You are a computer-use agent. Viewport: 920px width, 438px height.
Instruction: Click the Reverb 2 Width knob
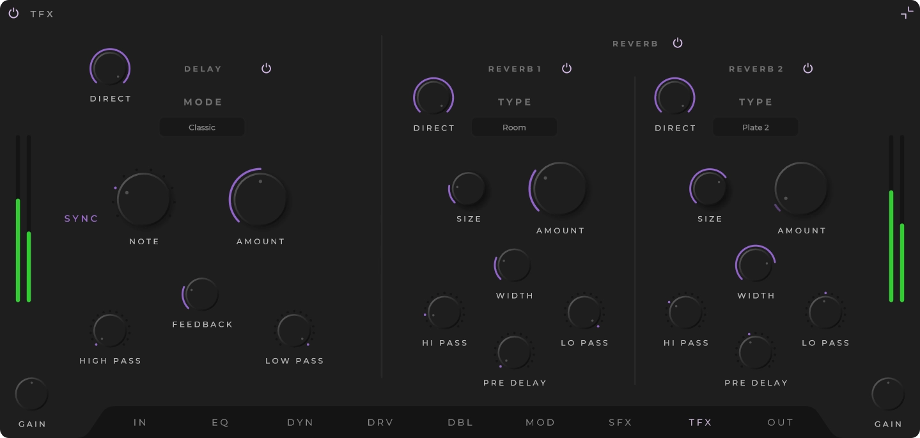[756, 265]
